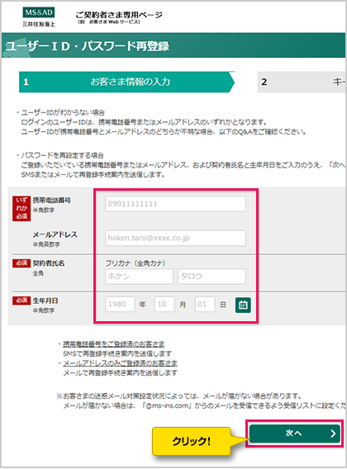Select step 1 お客さま情報の入力 tab

(126, 82)
